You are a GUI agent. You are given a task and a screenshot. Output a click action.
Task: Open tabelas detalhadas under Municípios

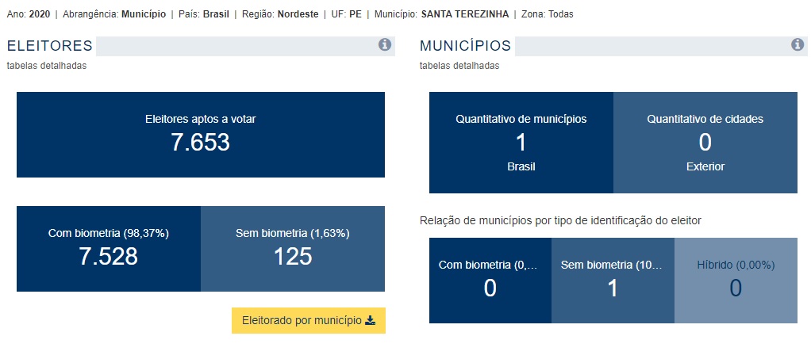click(x=459, y=66)
